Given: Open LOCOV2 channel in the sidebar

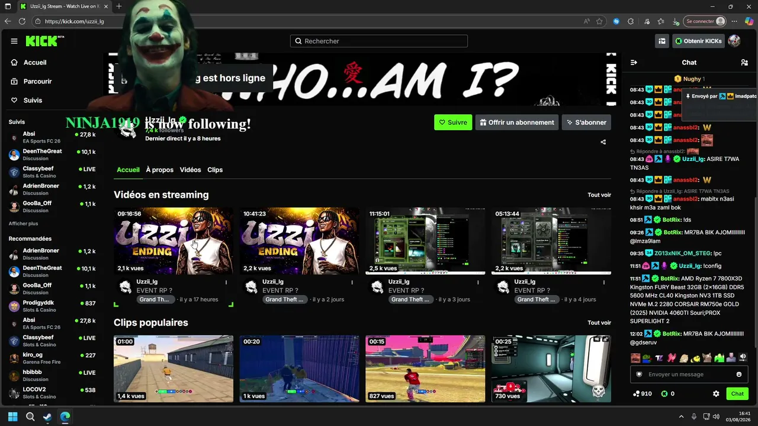Looking at the screenshot, I should (x=52, y=393).
